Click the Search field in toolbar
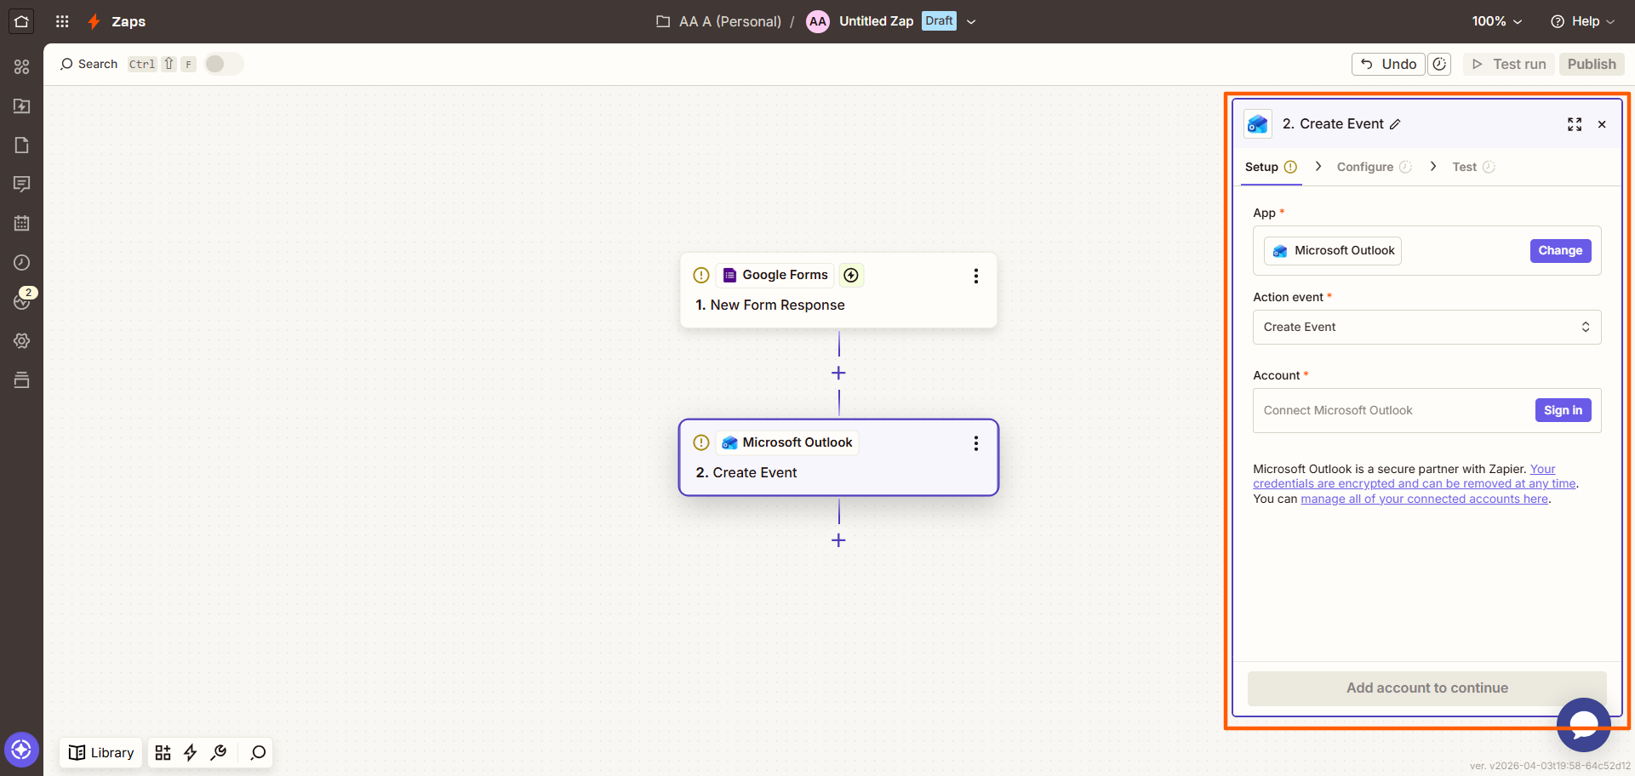Image resolution: width=1635 pixels, height=776 pixels. pos(89,64)
